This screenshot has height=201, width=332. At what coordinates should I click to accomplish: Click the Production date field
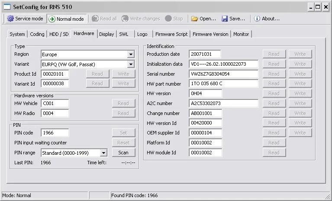pyautogui.click(x=205, y=54)
